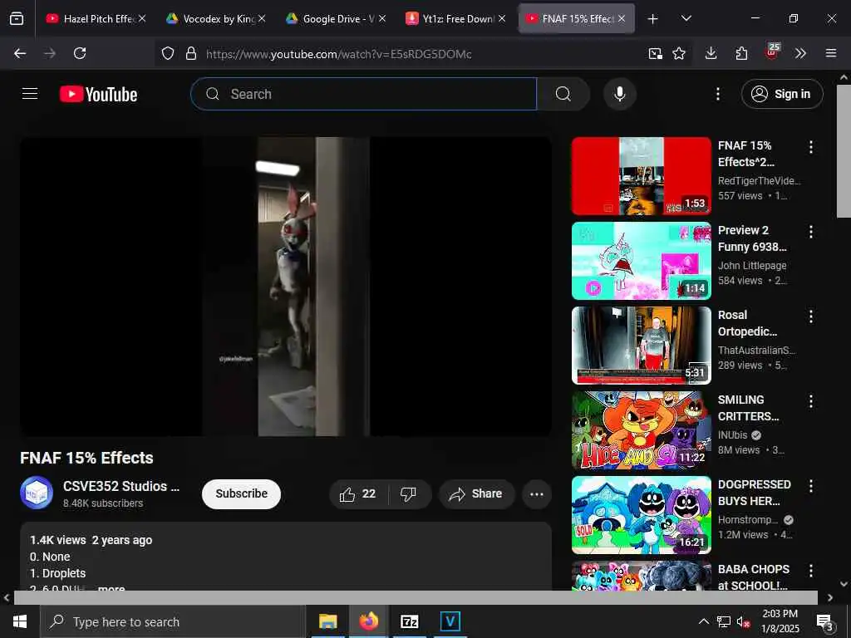This screenshot has width=851, height=638.
Task: Show hidden system tray icons
Action: 703,621
